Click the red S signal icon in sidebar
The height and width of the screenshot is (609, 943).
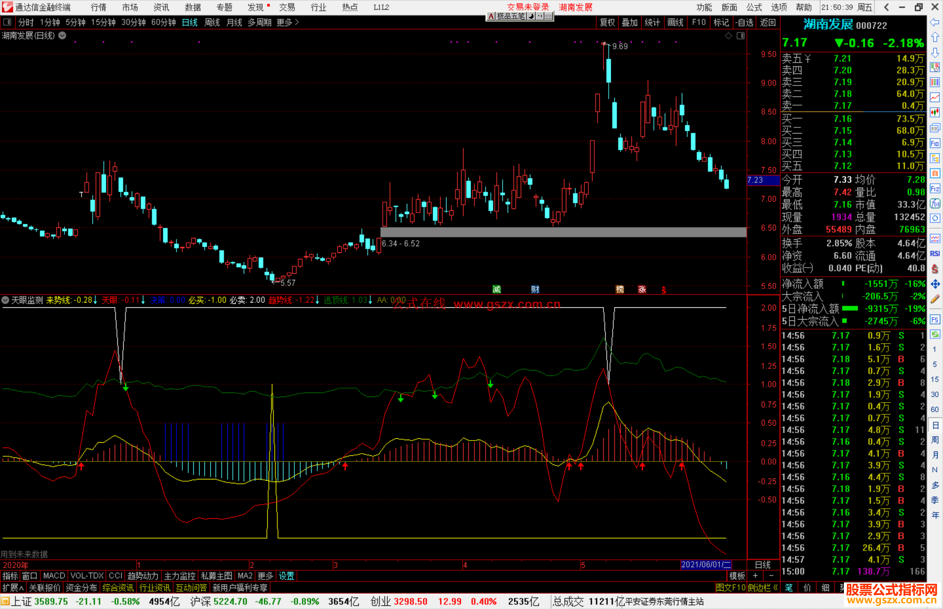(935, 269)
